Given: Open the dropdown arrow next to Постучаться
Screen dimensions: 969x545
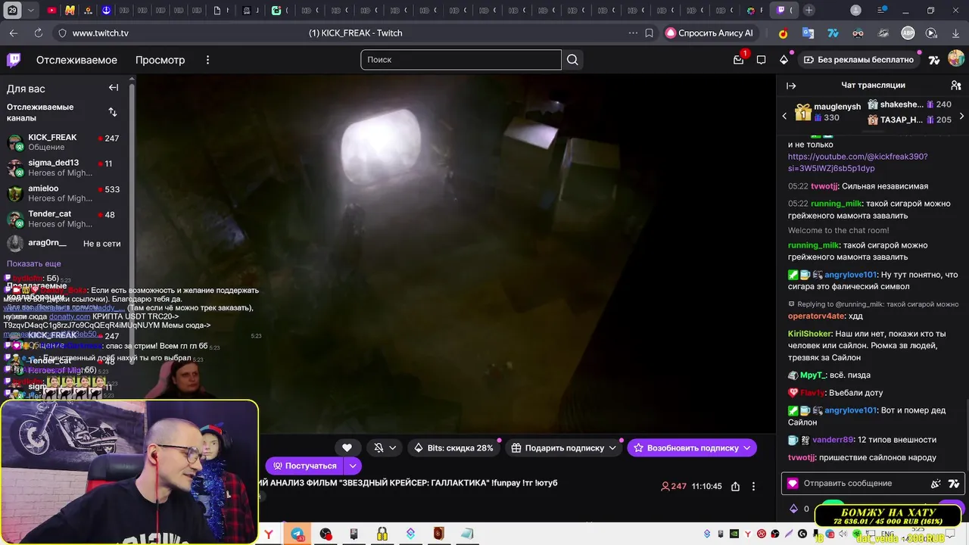Looking at the screenshot, I should pyautogui.click(x=353, y=466).
